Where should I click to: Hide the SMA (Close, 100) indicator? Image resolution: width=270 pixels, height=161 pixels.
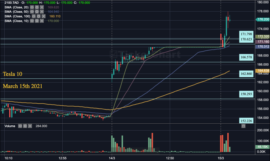[34, 16]
